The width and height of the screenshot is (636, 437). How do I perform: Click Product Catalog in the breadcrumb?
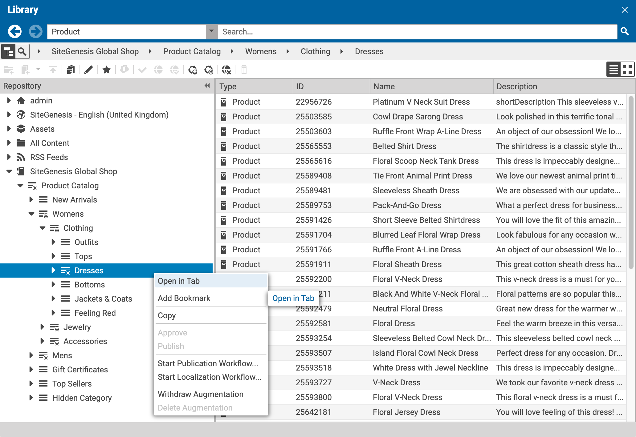pos(192,51)
